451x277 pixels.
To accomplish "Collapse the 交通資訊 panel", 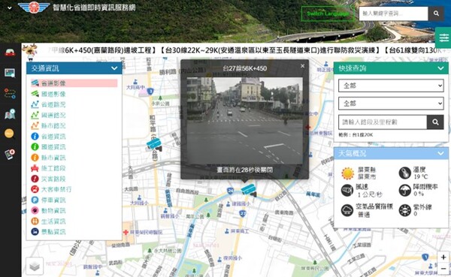I will 114,68.
